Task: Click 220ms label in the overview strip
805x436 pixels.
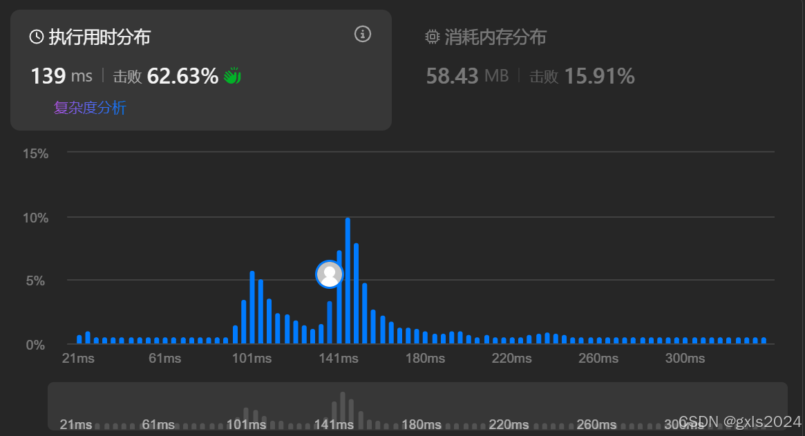Action: (509, 425)
